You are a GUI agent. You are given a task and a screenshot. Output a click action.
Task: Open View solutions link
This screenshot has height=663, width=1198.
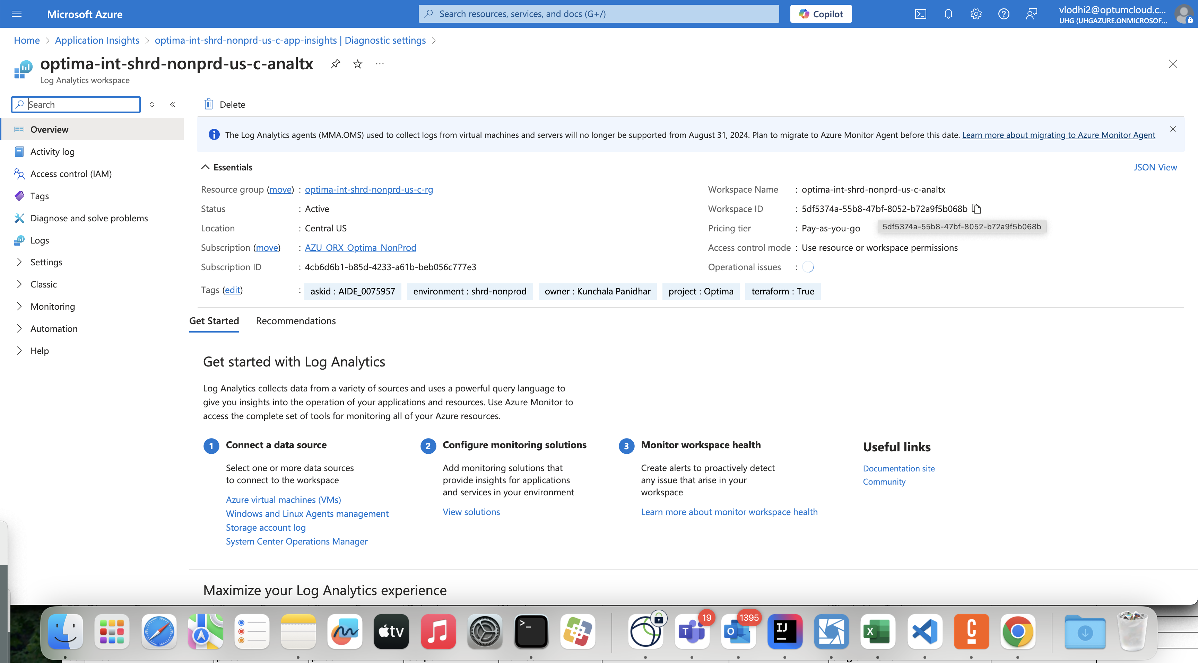click(x=471, y=512)
